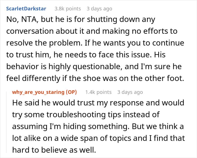This screenshot has width=197, height=158.
Task: Click the line starting "He said he would"
Action: [x=98, y=103]
